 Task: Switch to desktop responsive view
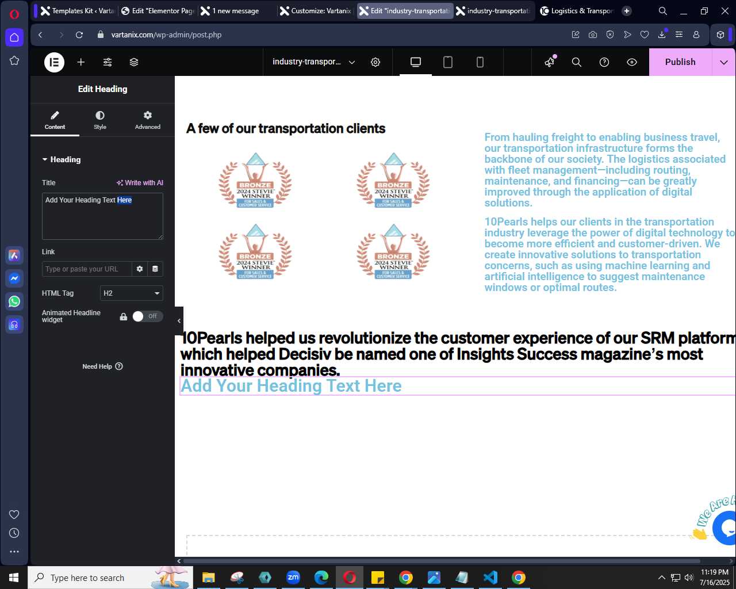[x=416, y=62]
